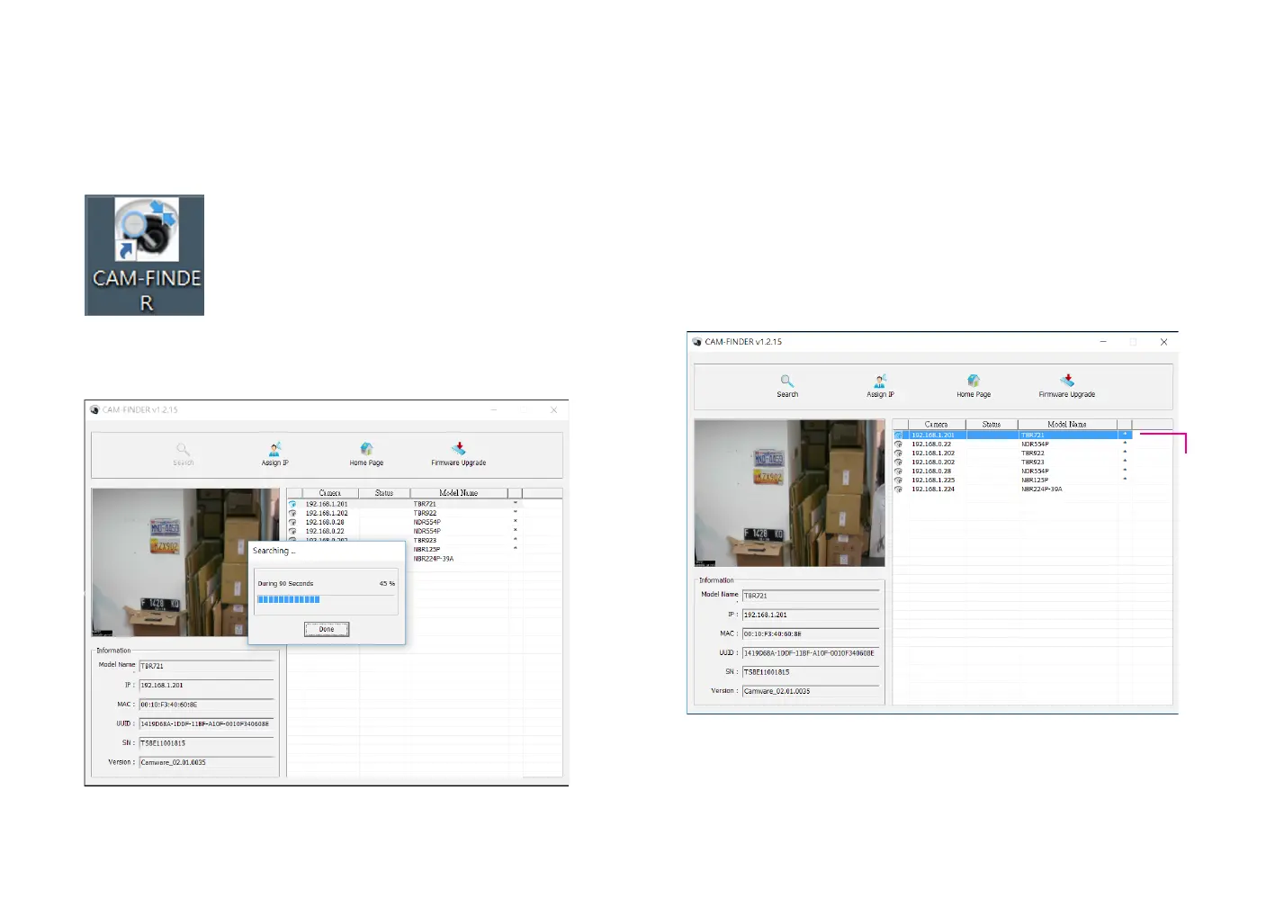Sort by Model Name column in highlighted-row window
Image resolution: width=1275 pixels, height=898 pixels.
(x=1067, y=424)
